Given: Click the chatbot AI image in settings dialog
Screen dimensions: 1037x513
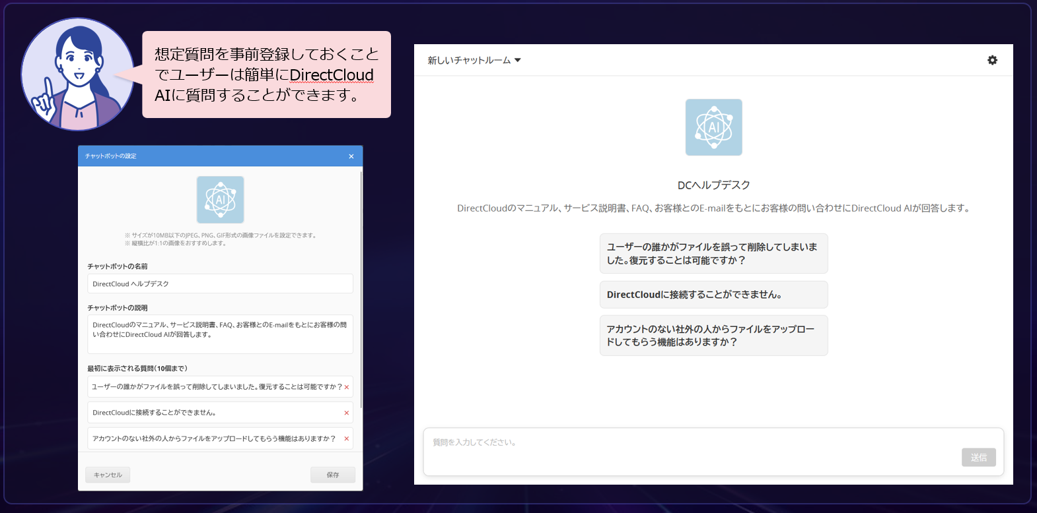Looking at the screenshot, I should (220, 200).
